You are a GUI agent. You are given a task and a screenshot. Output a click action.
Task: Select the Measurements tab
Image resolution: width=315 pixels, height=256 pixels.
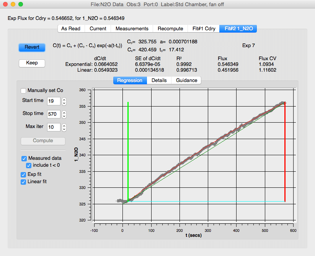pyautogui.click(x=132, y=29)
